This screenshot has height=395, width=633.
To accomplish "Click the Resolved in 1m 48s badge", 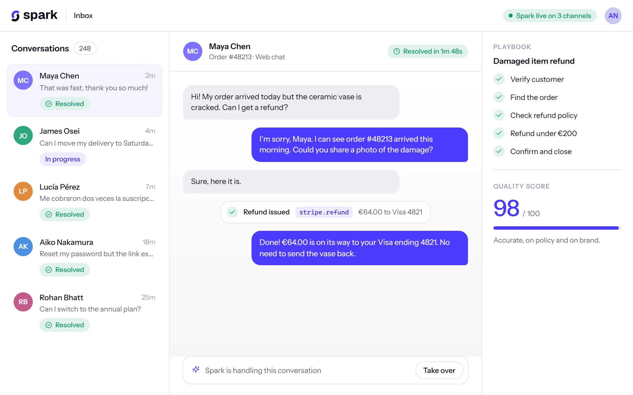I will pos(428,51).
